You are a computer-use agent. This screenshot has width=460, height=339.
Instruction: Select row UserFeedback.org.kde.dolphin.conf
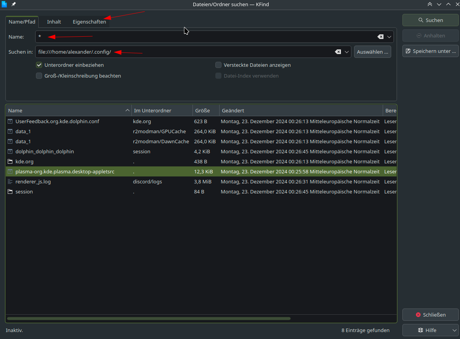coord(201,121)
